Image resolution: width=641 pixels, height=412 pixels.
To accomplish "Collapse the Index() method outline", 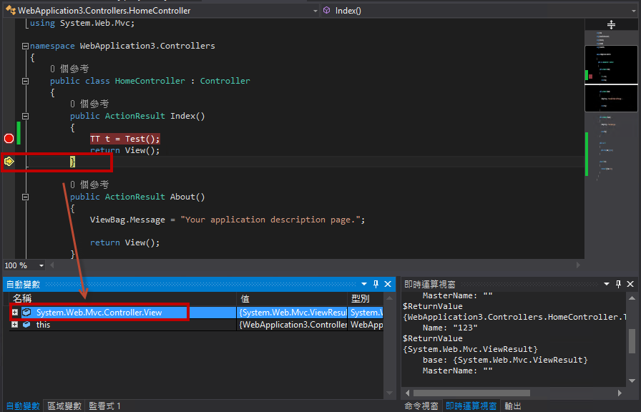I will click(25, 117).
